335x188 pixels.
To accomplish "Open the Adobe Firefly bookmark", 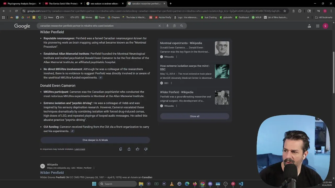I will click(x=163, y=17).
